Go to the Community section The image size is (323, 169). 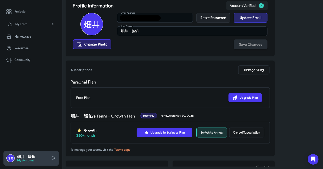coord(22,60)
